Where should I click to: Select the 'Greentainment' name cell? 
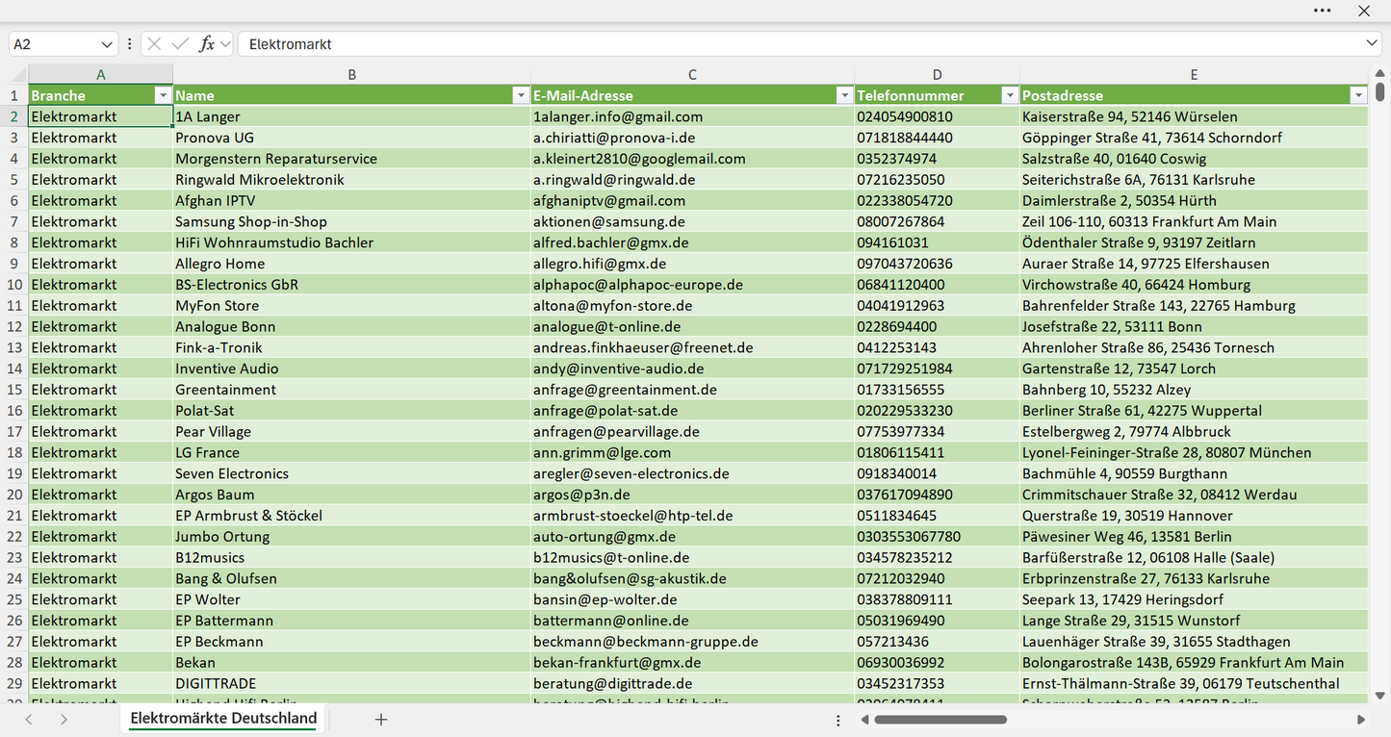[x=351, y=390]
